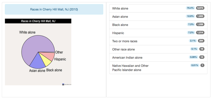Screen dimensions: 212x99
Task: Click the 9,972 count badge
Action: pos(200,8)
